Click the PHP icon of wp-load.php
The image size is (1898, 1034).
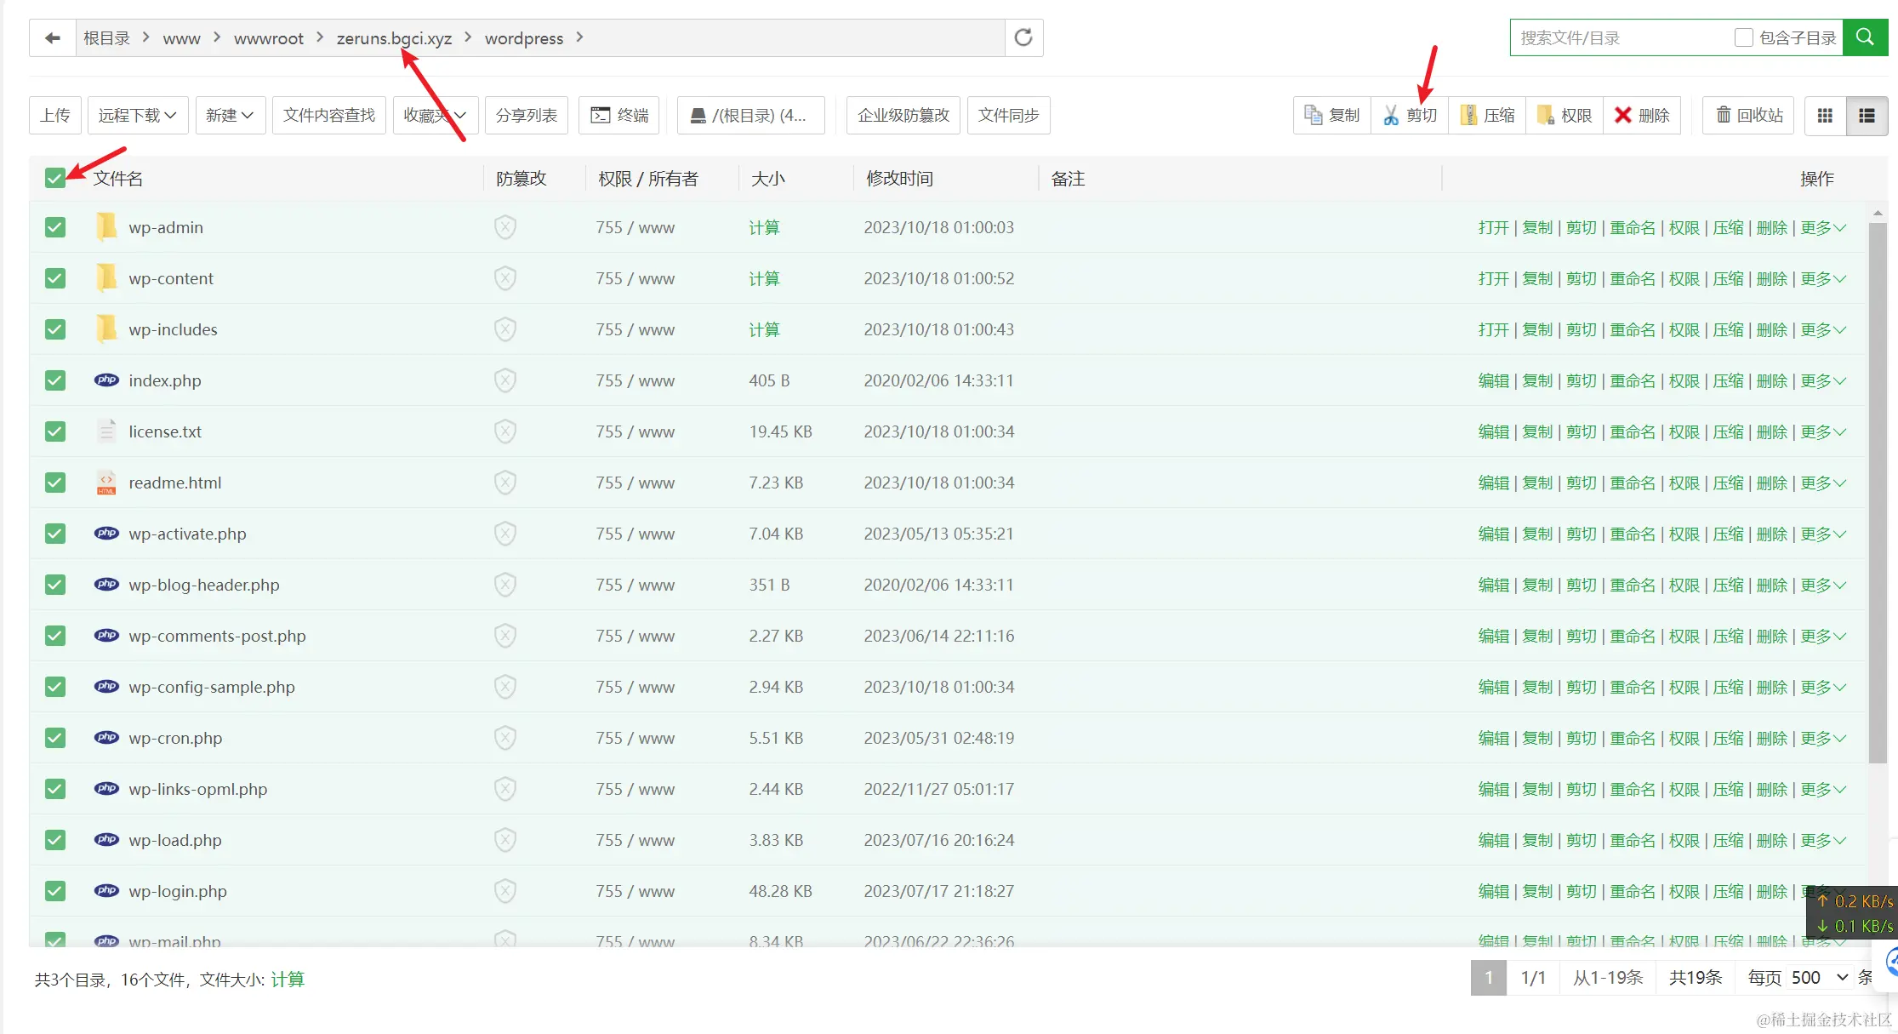pyautogui.click(x=106, y=840)
